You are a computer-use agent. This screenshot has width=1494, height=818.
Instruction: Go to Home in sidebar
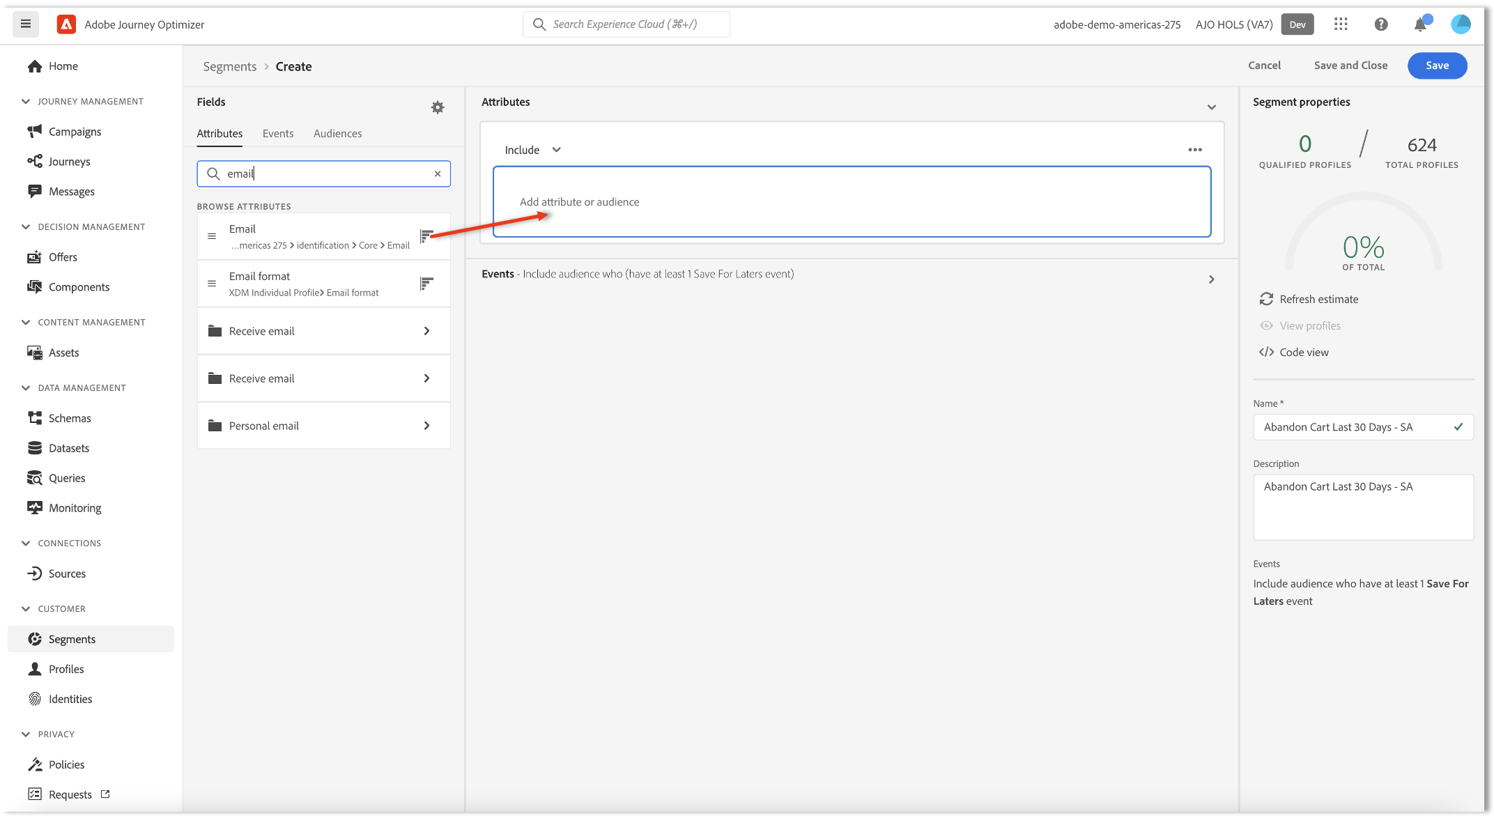click(x=52, y=66)
